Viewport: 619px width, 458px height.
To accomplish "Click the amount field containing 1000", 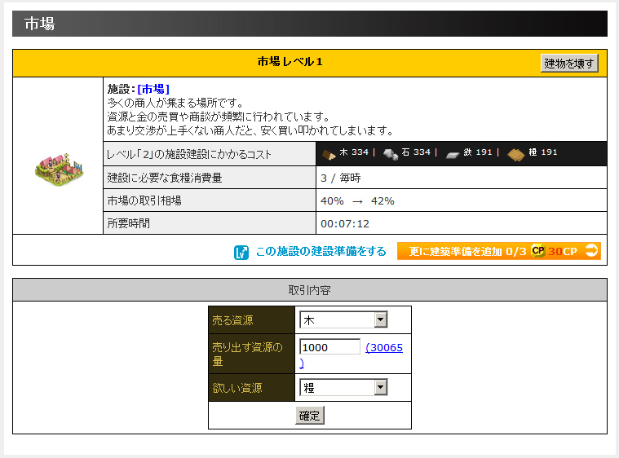I will pos(329,347).
